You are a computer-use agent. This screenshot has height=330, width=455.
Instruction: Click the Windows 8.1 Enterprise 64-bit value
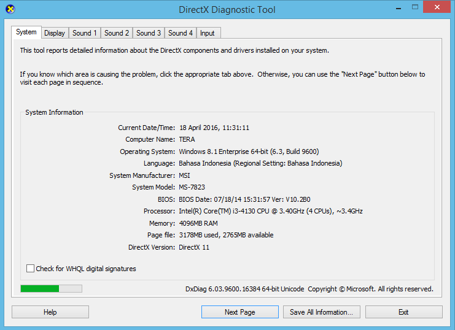(x=249, y=152)
